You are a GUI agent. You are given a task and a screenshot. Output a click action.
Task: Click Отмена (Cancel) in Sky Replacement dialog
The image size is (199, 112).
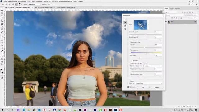157,87
